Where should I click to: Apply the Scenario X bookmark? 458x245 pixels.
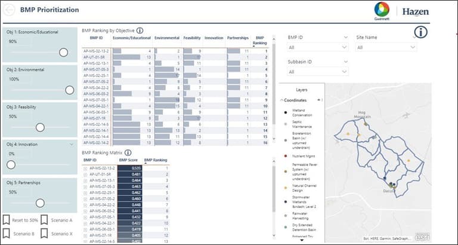(x=45, y=233)
